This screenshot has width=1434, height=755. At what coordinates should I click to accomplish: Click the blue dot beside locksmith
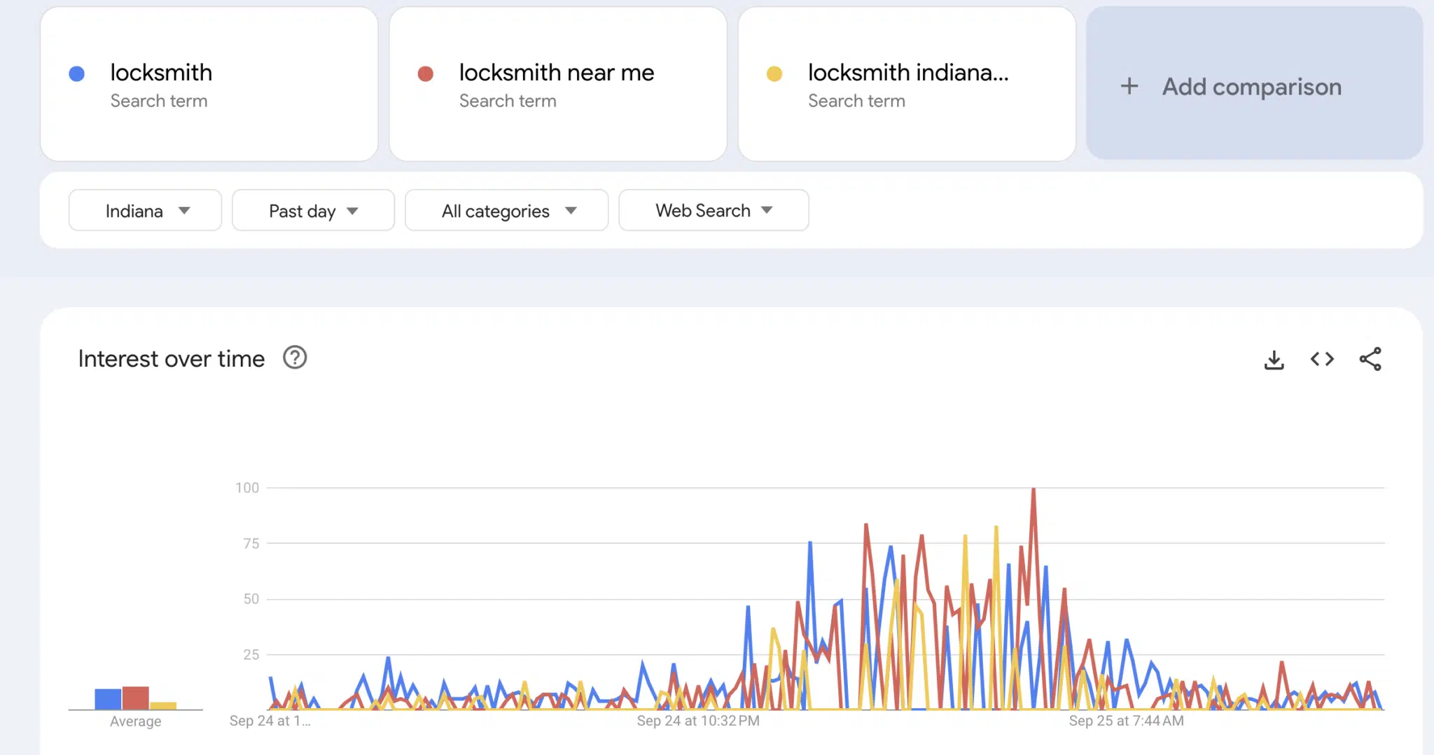click(x=77, y=73)
